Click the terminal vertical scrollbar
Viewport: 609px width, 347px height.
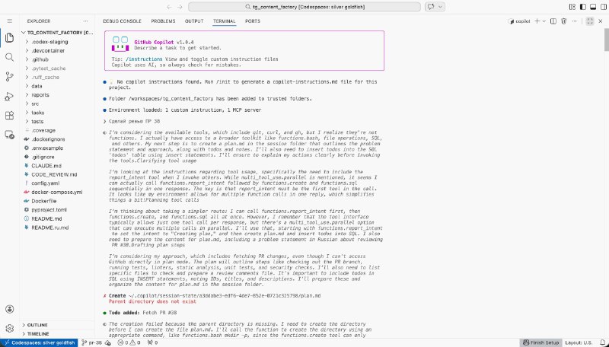[606, 39]
